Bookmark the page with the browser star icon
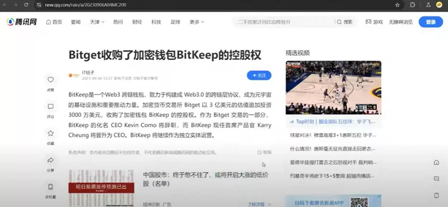 [x=398, y=5]
